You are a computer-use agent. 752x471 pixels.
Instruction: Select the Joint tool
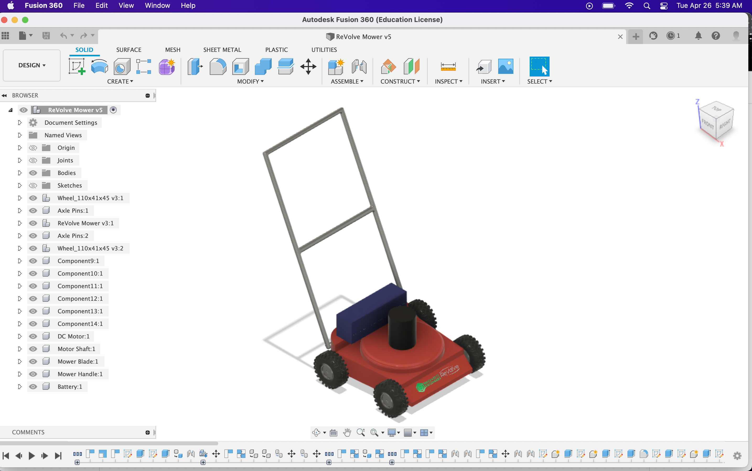coord(359,67)
